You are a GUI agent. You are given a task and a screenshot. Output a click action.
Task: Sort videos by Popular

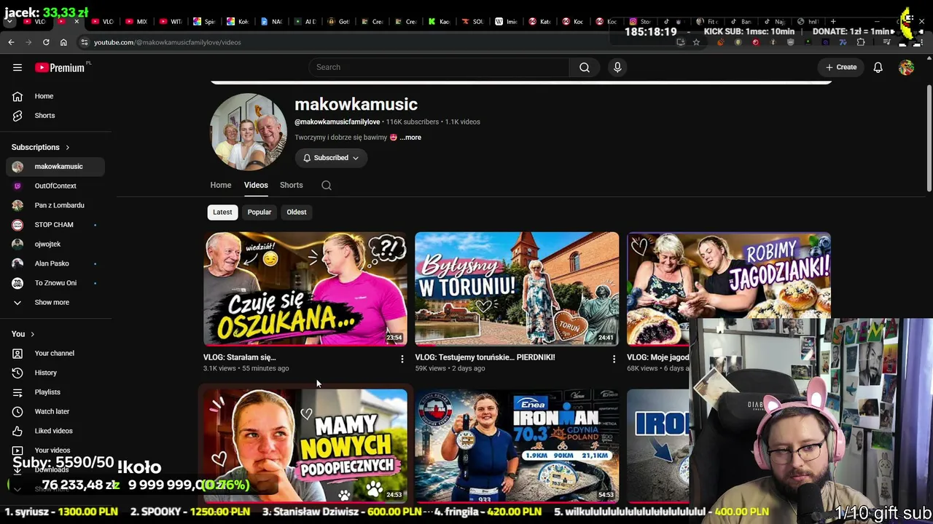259,212
